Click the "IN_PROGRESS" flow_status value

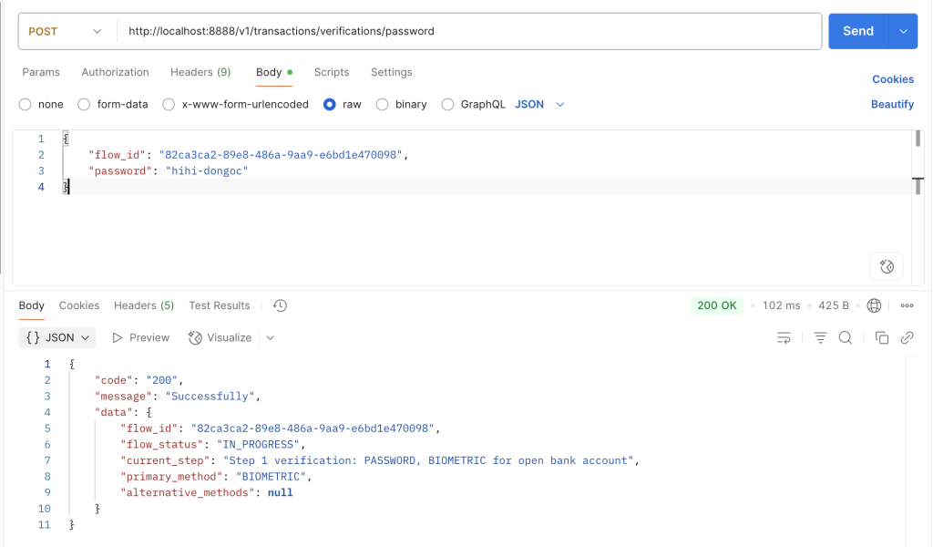(x=258, y=445)
